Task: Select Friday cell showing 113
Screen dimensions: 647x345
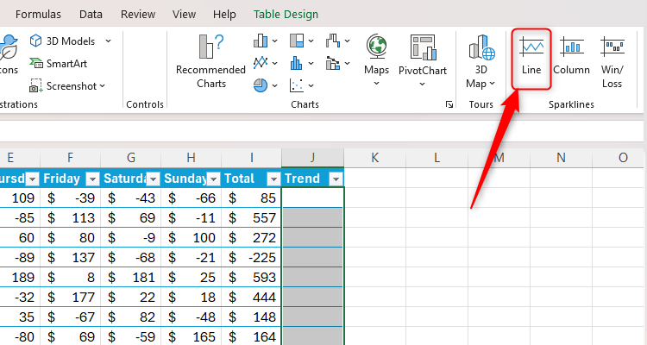Action: tap(70, 217)
